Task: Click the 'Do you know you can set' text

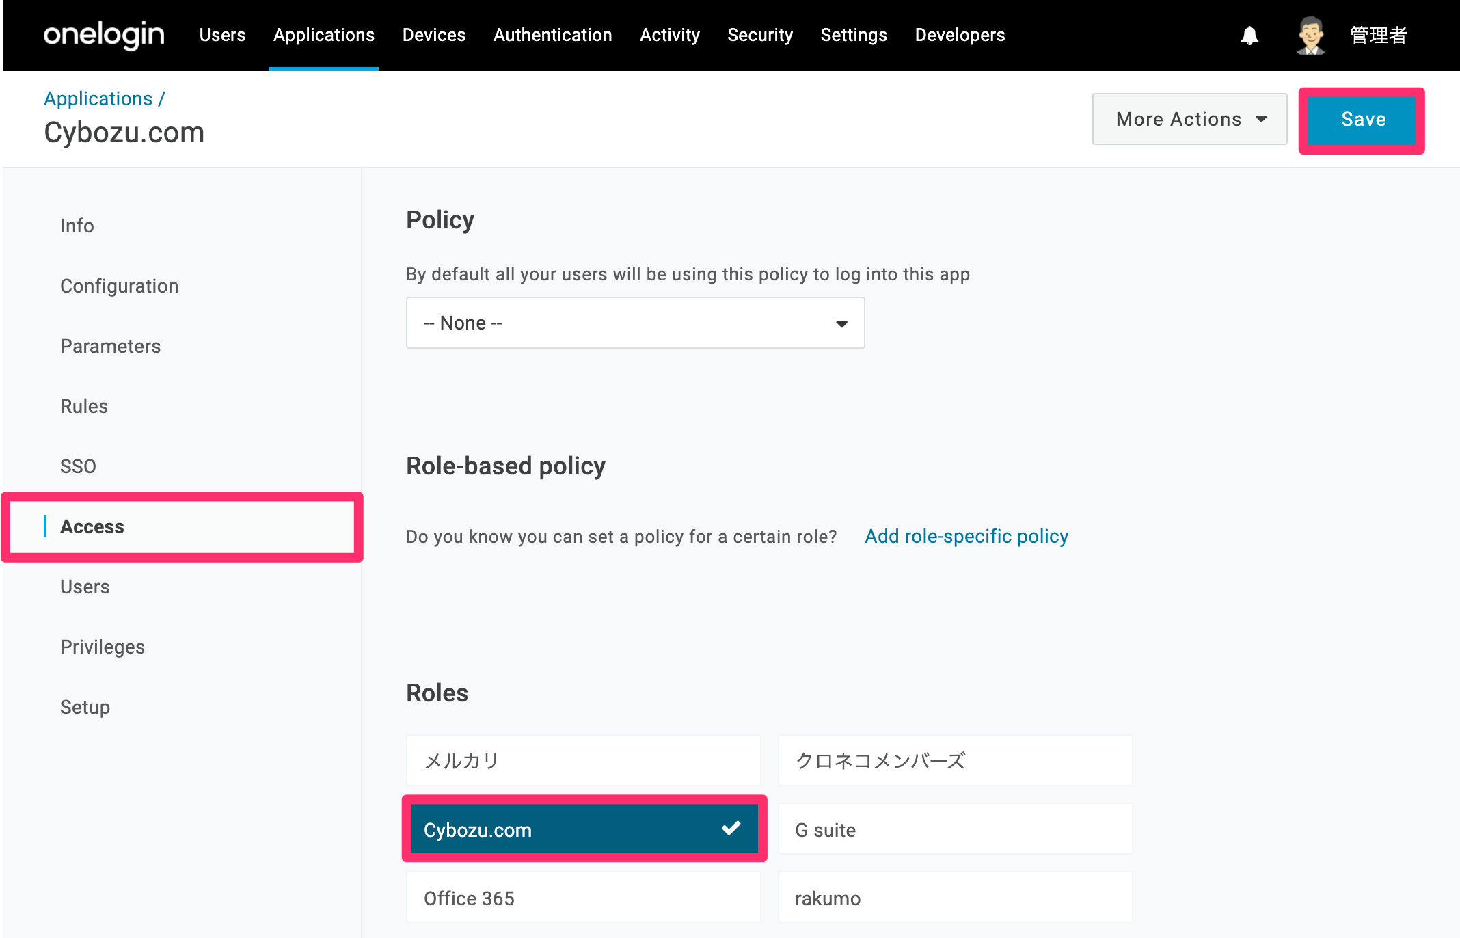Action: [621, 537]
